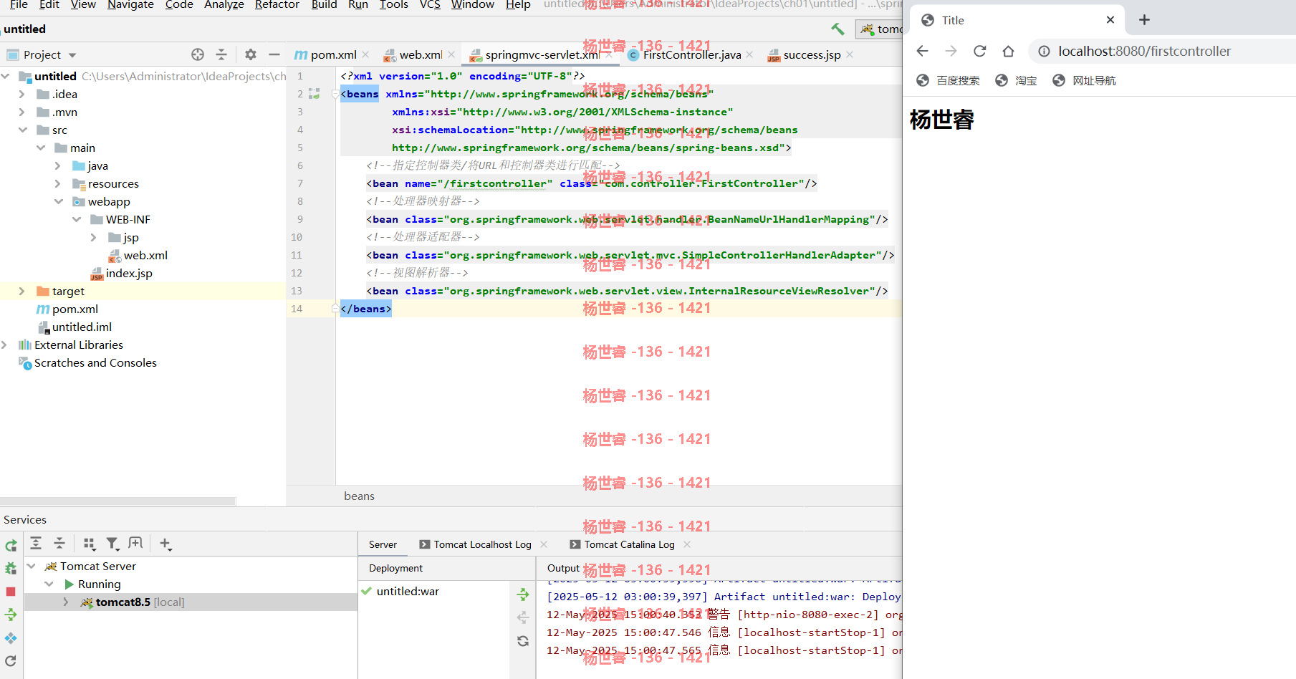Open Project view dropdown
This screenshot has height=679, width=1296.
click(x=72, y=55)
